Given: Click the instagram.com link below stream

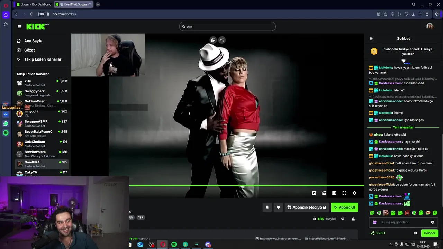Looking at the screenshot, I should (x=278, y=238).
